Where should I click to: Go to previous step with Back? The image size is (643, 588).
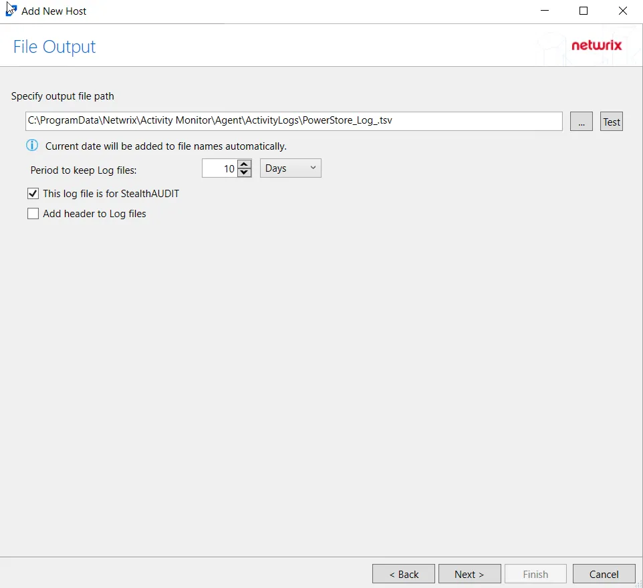click(404, 574)
